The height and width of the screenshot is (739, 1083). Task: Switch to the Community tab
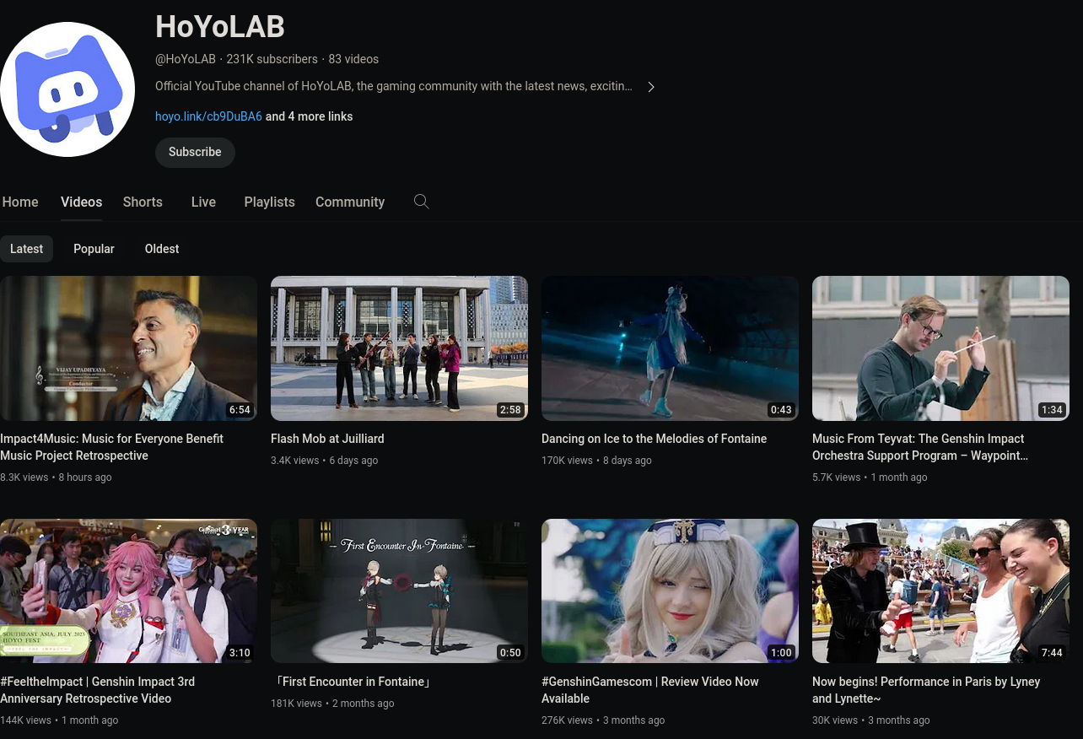click(x=350, y=202)
